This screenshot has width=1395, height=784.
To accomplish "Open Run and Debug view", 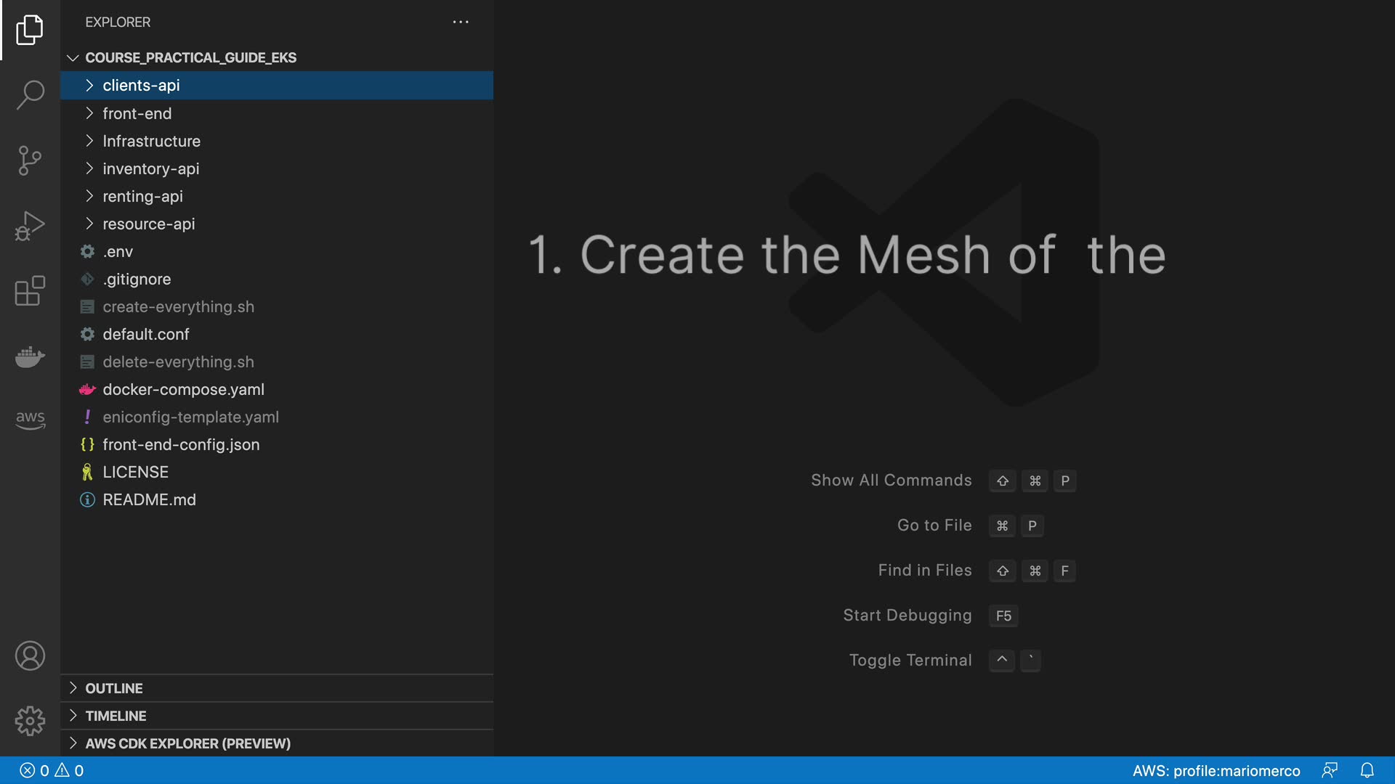I will click(30, 226).
